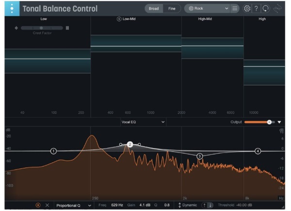Remove the selected EQ band with X
This screenshot has width=291, height=211.
(x=47, y=205)
